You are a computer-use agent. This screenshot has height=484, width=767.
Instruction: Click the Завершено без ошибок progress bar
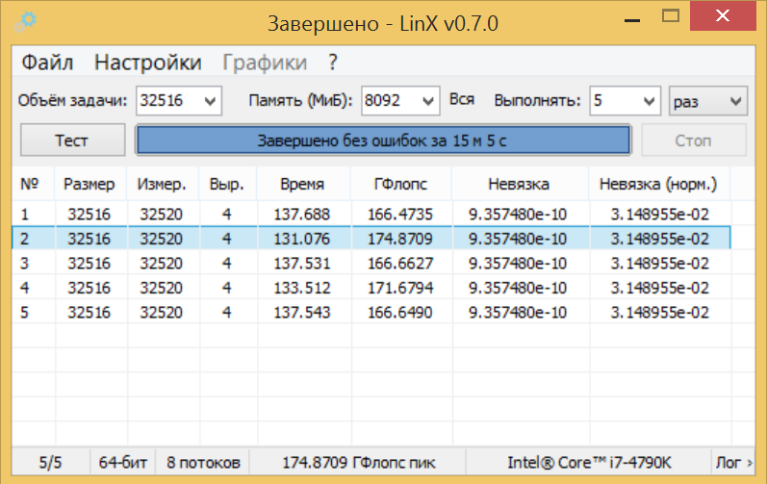tap(383, 140)
